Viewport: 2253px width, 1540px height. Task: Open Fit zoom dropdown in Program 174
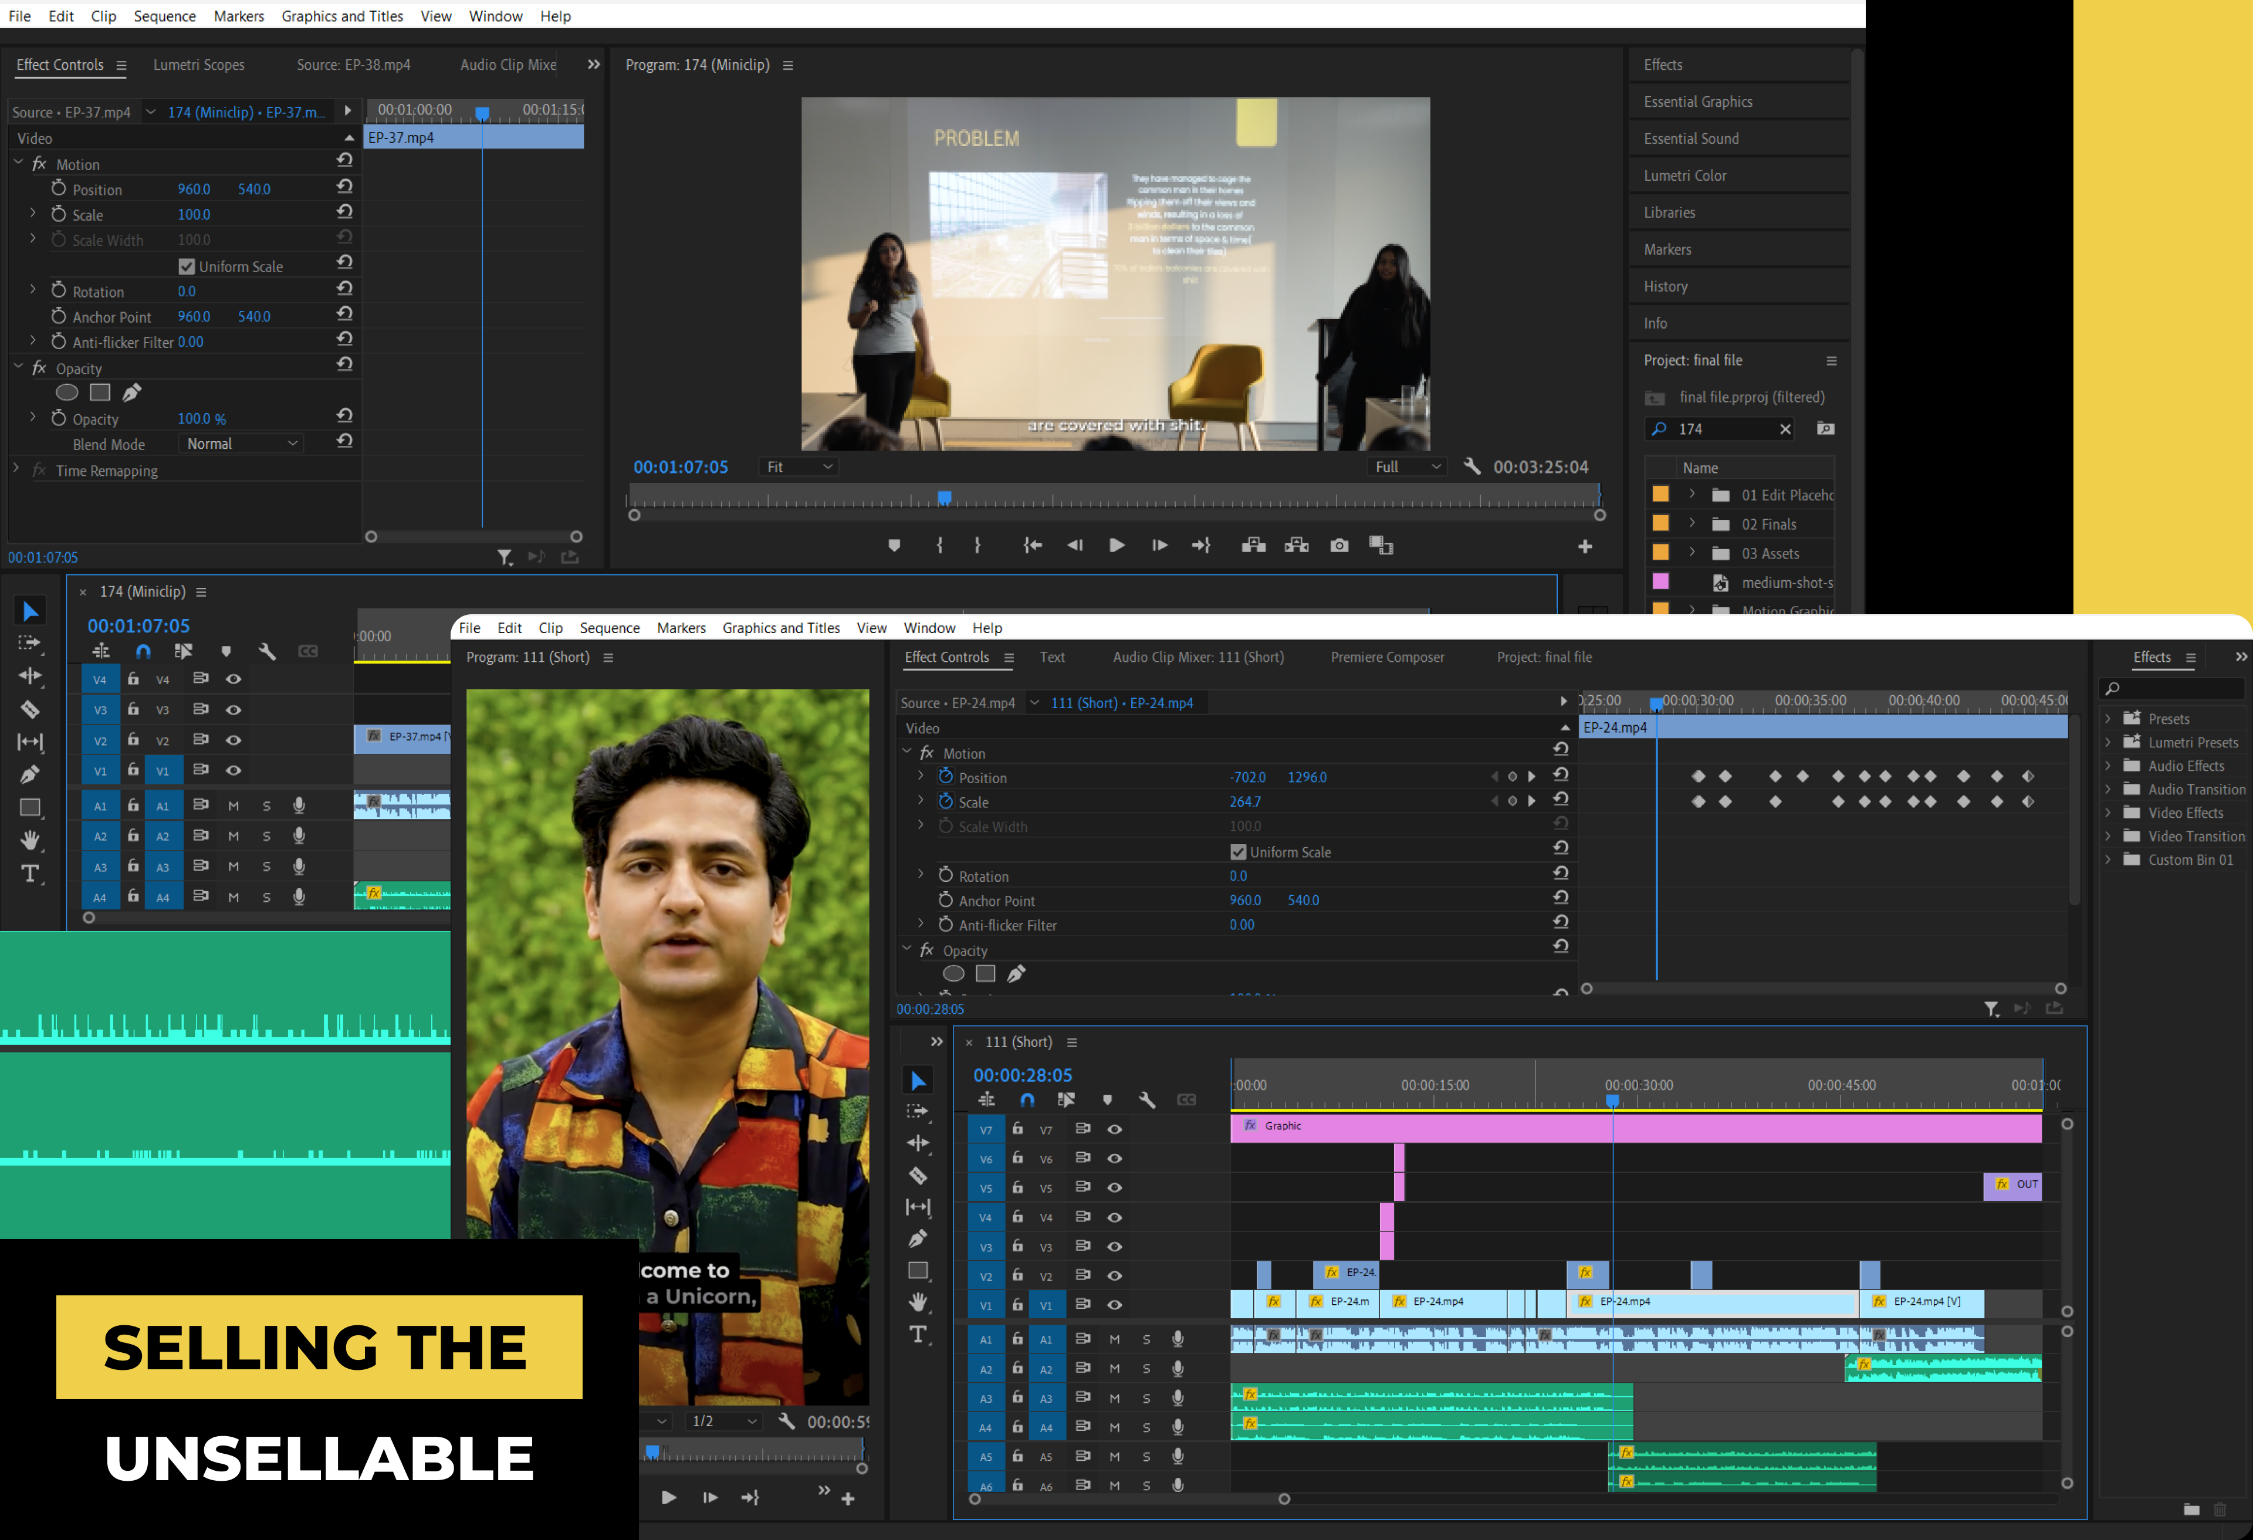799,467
